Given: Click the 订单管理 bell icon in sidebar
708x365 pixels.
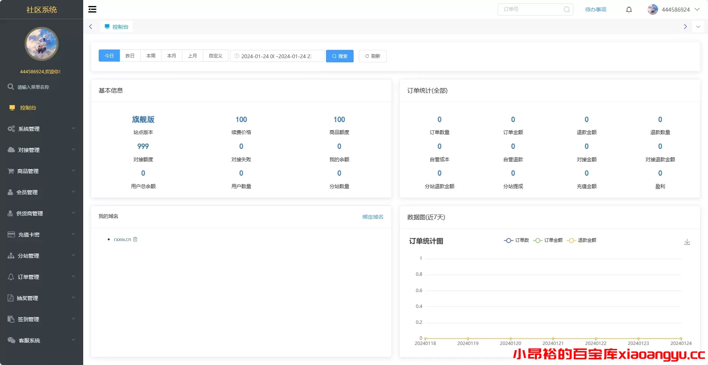Looking at the screenshot, I should click(11, 276).
